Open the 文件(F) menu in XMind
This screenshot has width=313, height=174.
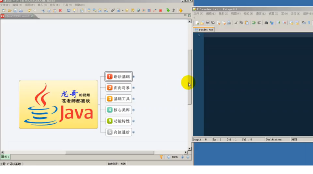(5, 5)
